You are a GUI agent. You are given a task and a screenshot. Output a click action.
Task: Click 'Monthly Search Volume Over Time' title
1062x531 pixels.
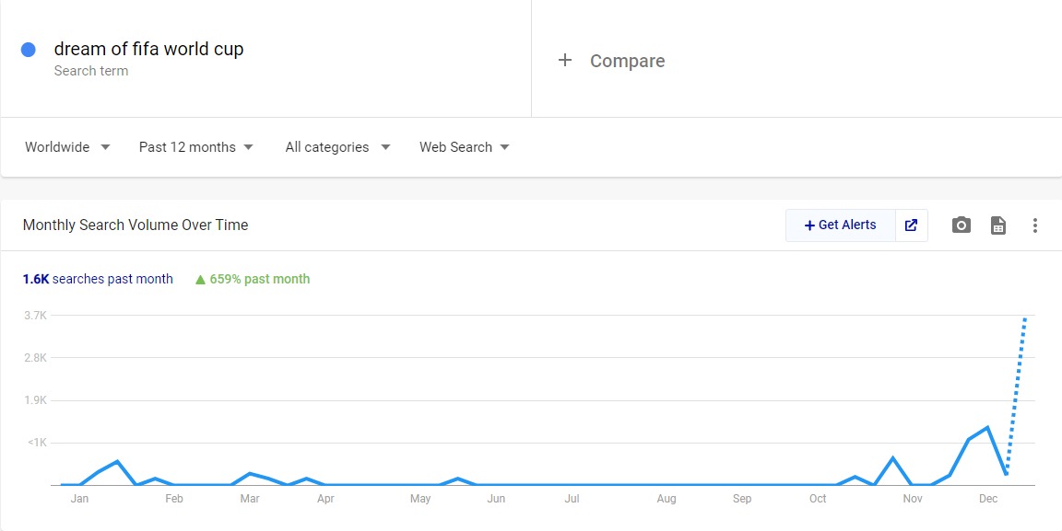pyautogui.click(x=136, y=225)
